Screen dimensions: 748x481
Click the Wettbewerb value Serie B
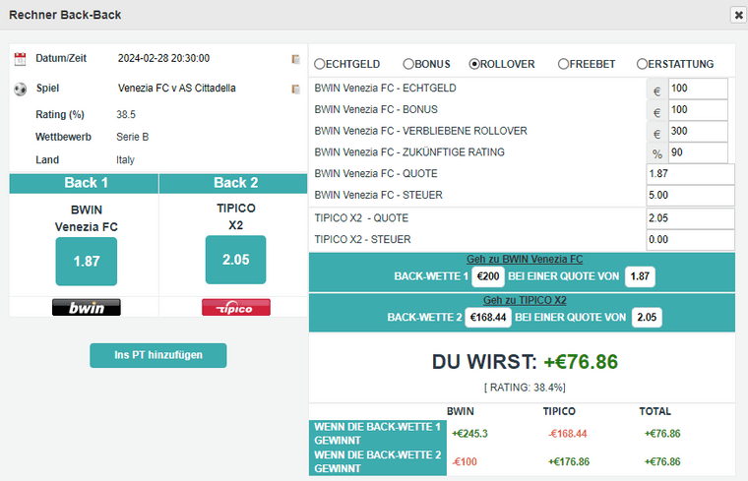coord(133,138)
